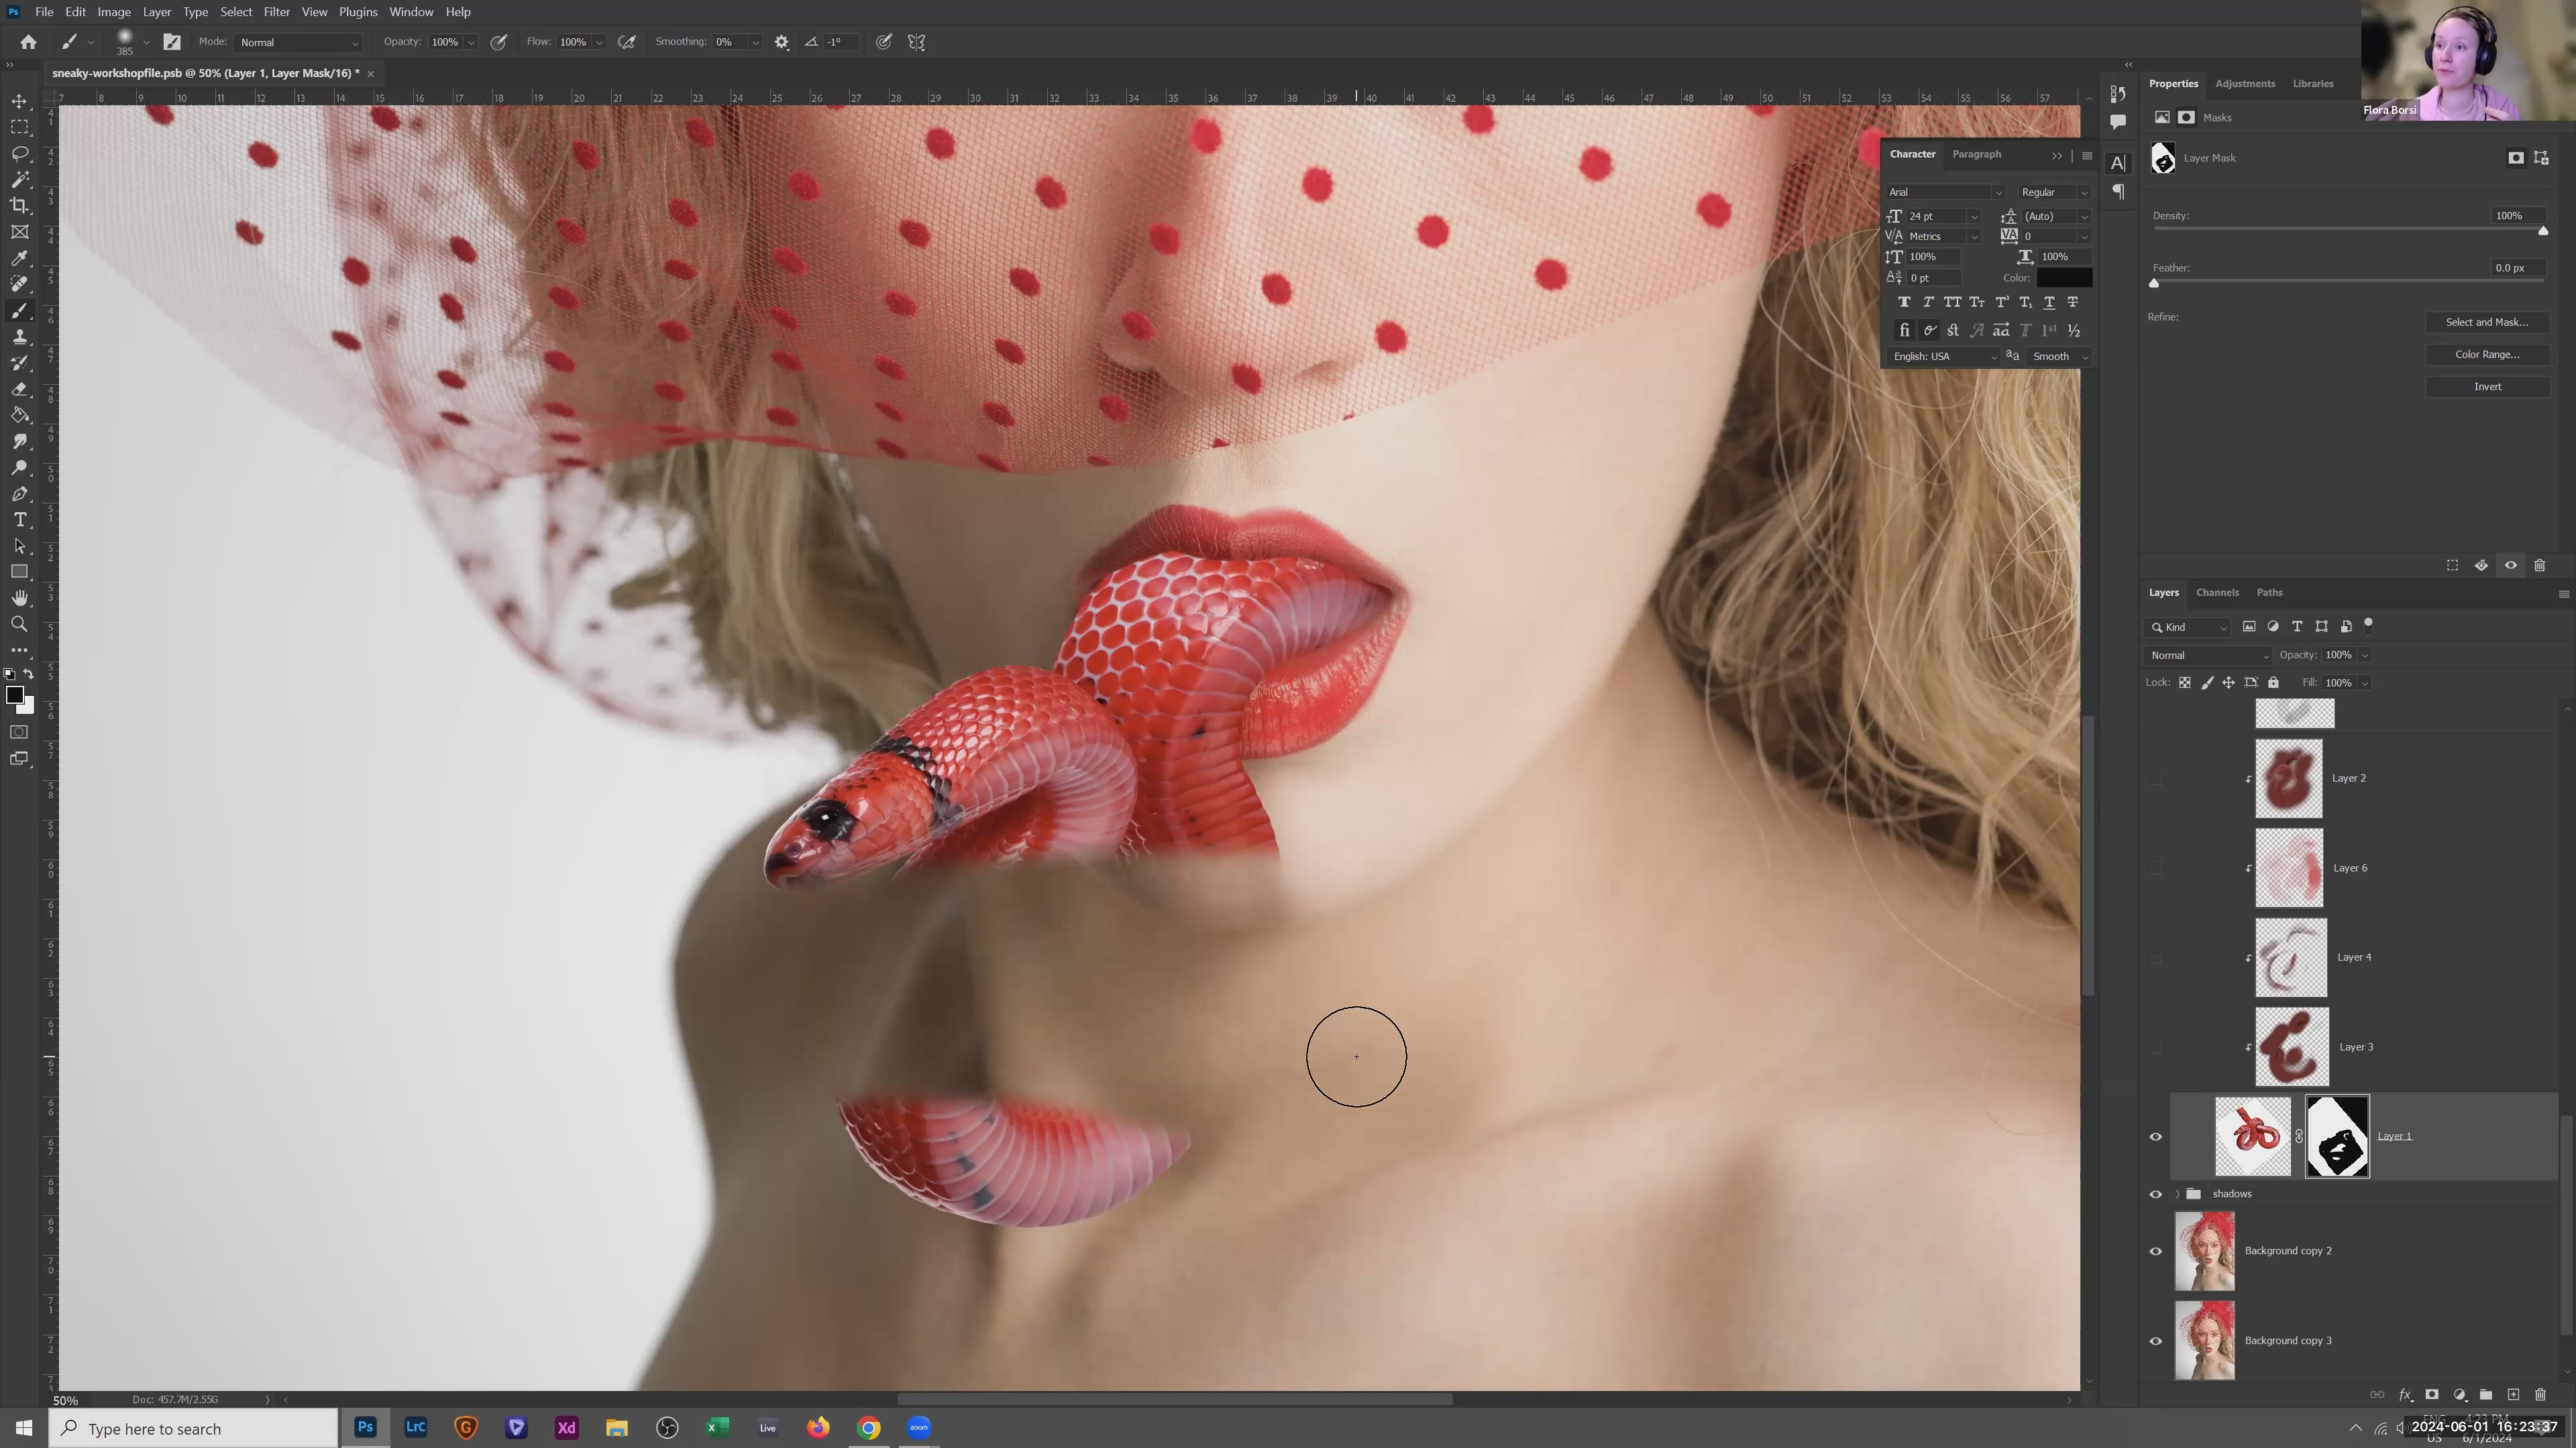The width and height of the screenshot is (2576, 1448).
Task: Click the add layer mask icon
Action: pos(2432,1395)
